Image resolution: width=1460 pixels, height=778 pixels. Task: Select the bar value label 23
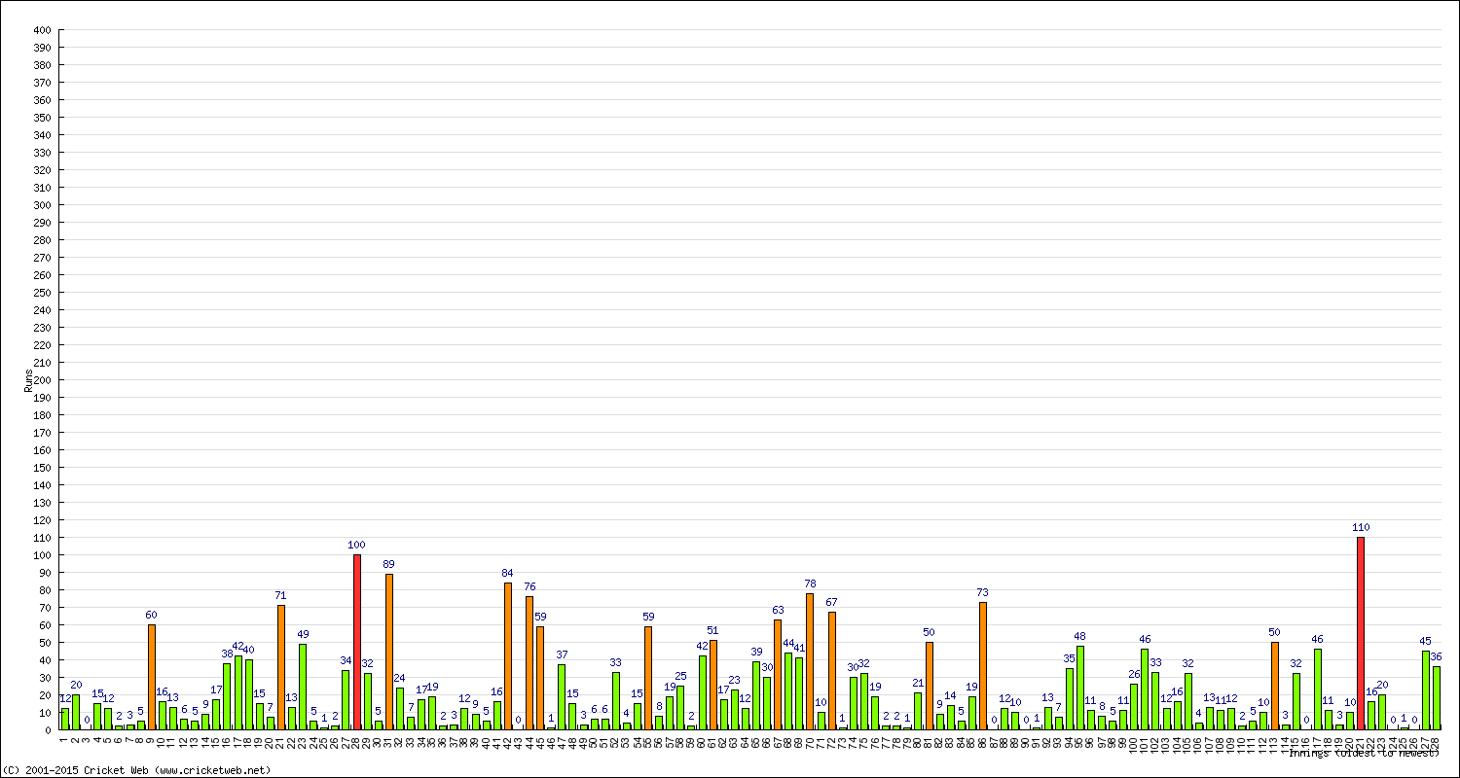click(x=734, y=680)
